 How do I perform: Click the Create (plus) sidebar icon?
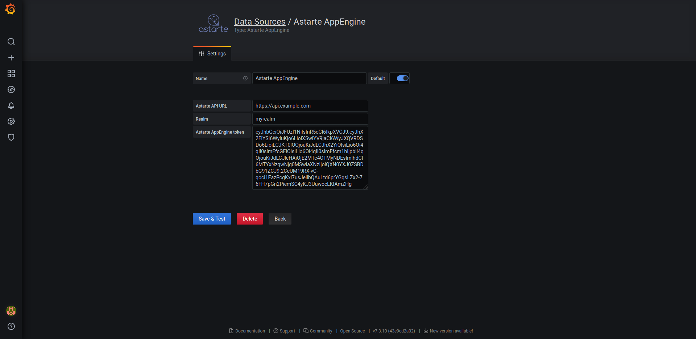(x=11, y=57)
